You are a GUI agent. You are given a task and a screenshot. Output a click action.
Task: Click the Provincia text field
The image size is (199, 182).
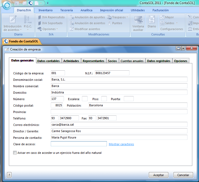tap(119, 111)
